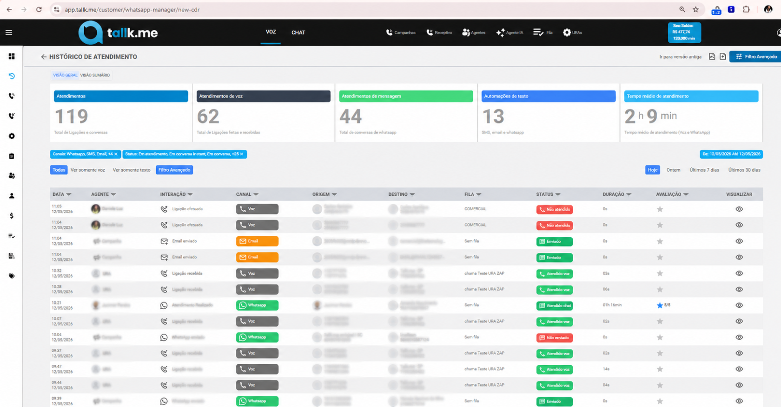Screen dimensions: 781x407
Task: Filter by DURAÇÃO column
Action: click(629, 194)
